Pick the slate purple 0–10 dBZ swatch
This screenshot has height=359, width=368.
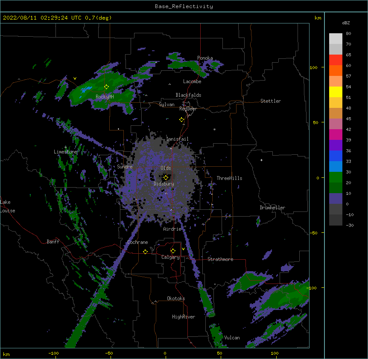(x=336, y=199)
